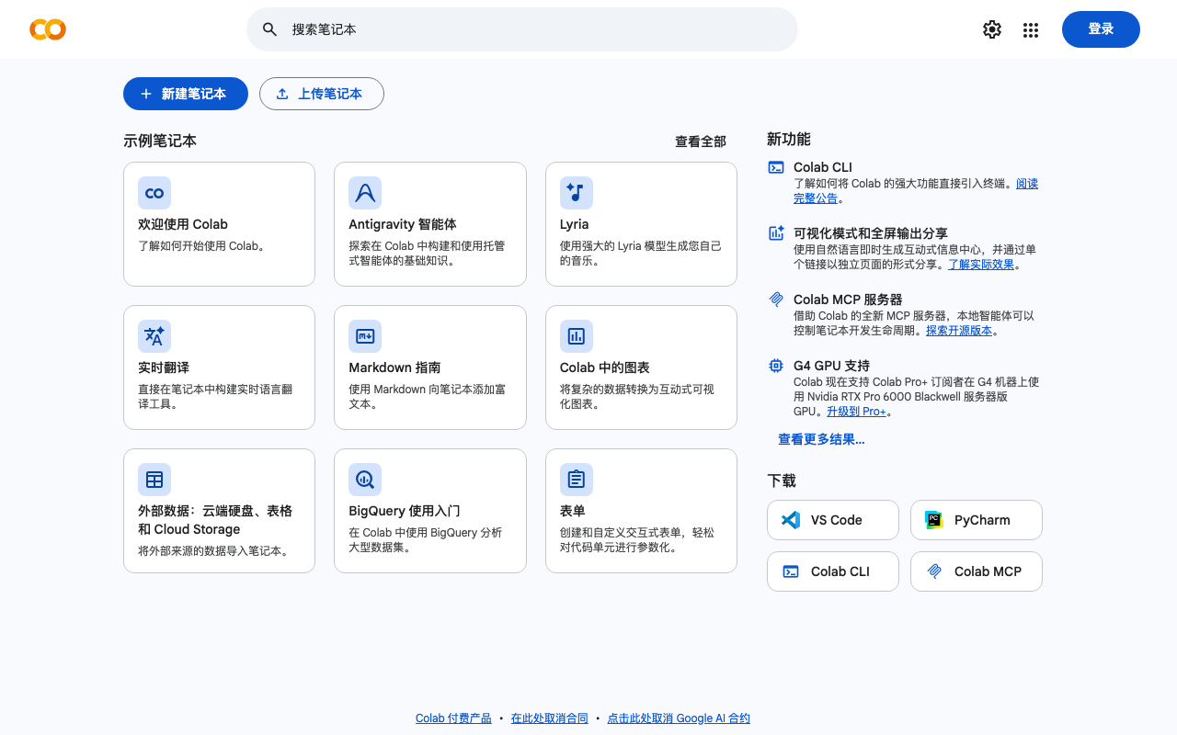1177x735 pixels.
Task: Click the Colab MCP 服务器 icon
Action: click(776, 300)
